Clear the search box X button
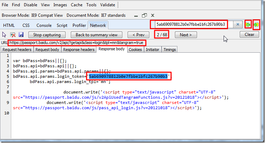Viewport: 265px width, 143px height. (x=238, y=24)
